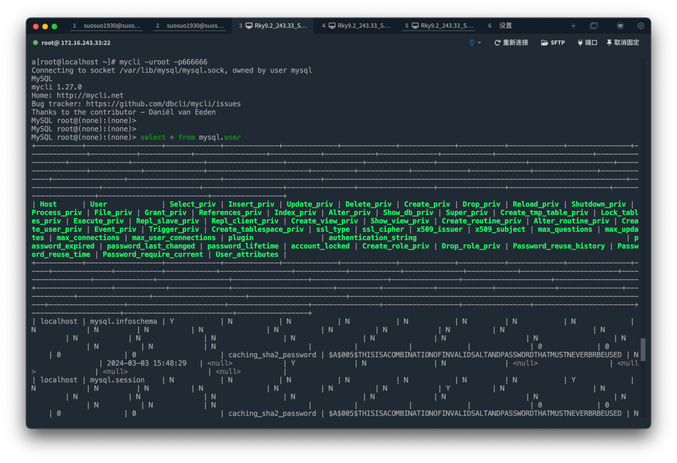
Task: Select tab 3 Rky9.2_243.33_S…
Action: click(273, 26)
